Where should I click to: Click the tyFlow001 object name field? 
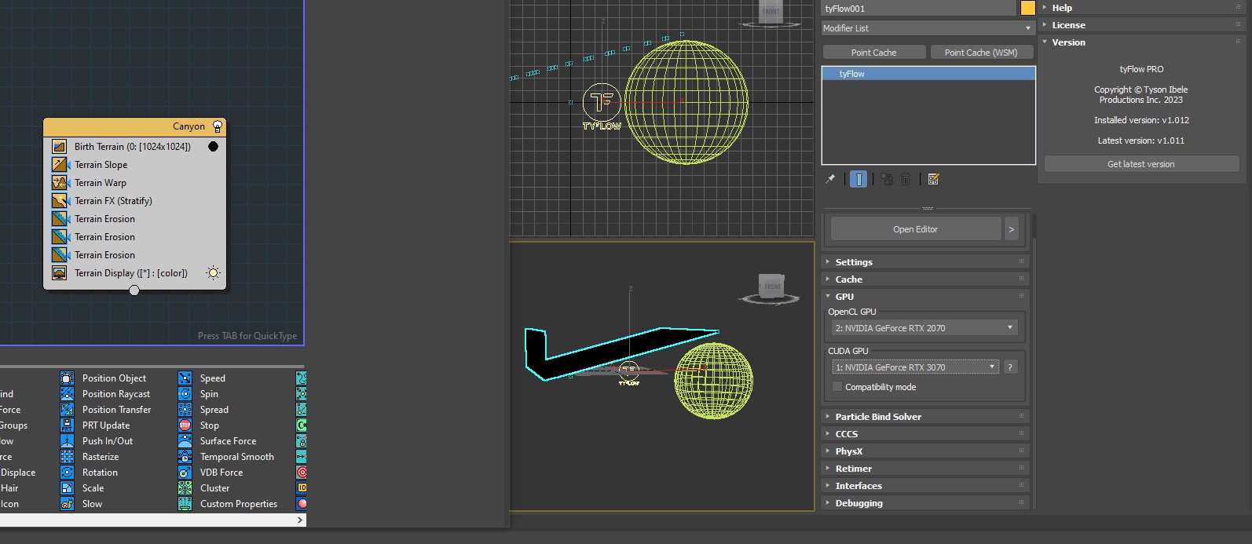(919, 9)
